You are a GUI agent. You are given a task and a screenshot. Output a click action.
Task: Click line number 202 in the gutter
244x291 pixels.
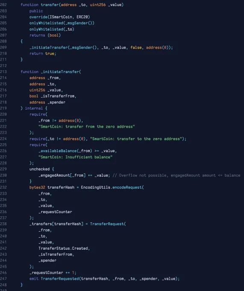point(3,5)
